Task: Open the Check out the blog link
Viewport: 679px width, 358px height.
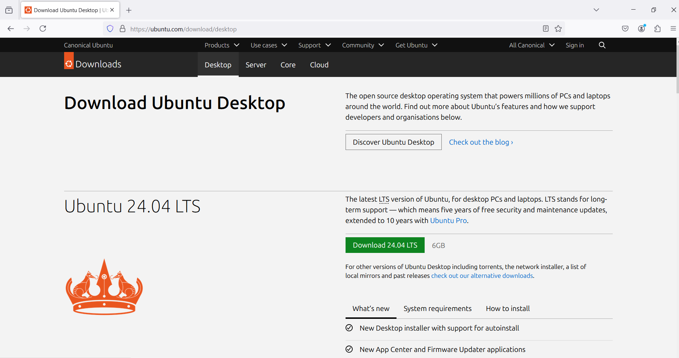Action: (x=481, y=142)
